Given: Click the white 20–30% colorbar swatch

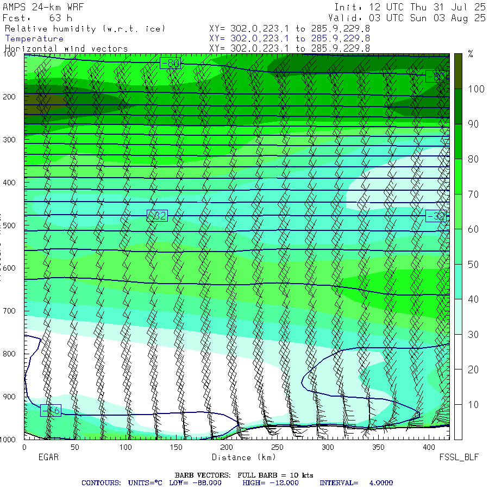Looking at the screenshot, I should click(458, 352).
